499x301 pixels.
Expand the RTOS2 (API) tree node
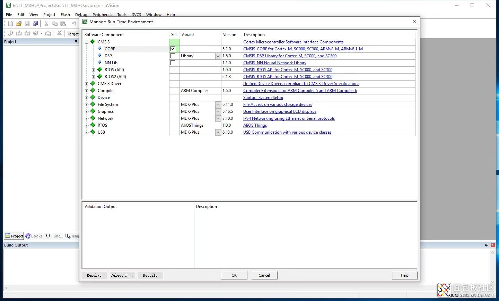(x=93, y=77)
